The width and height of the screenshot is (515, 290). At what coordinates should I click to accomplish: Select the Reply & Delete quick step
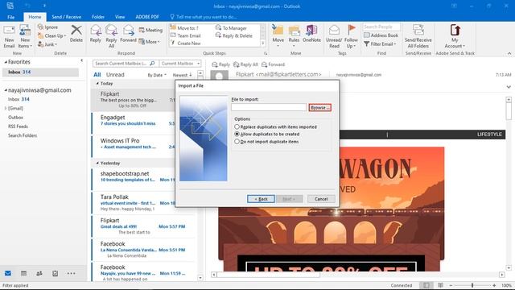pyautogui.click(x=234, y=35)
